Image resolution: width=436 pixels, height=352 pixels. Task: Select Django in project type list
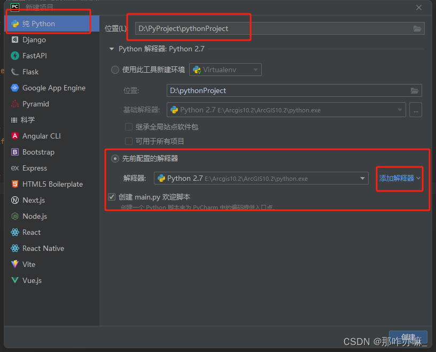click(x=52, y=40)
